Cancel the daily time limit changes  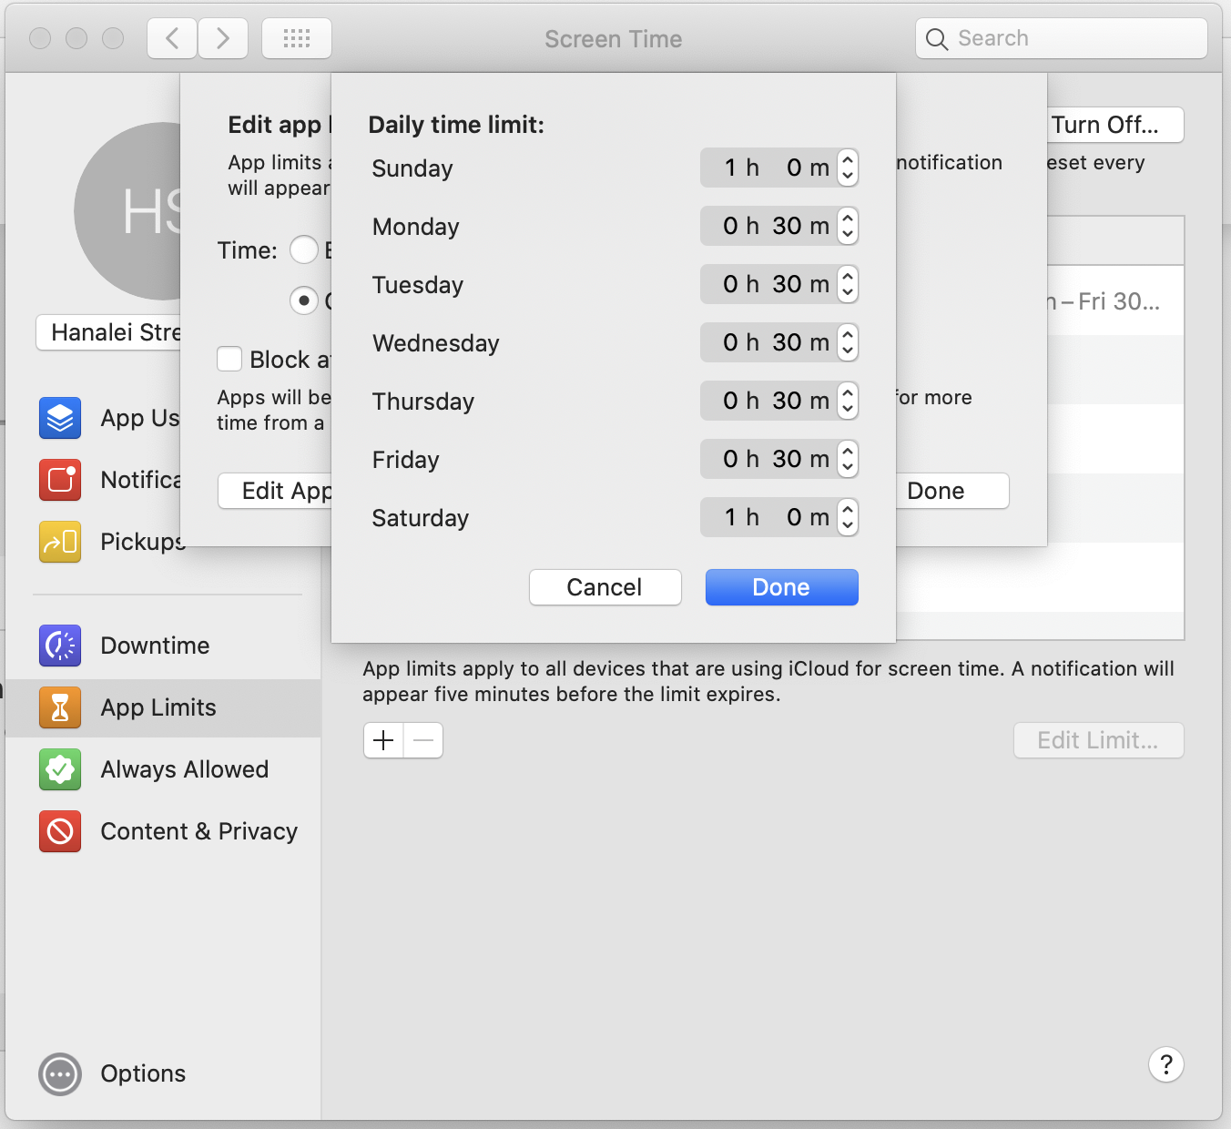tap(605, 587)
